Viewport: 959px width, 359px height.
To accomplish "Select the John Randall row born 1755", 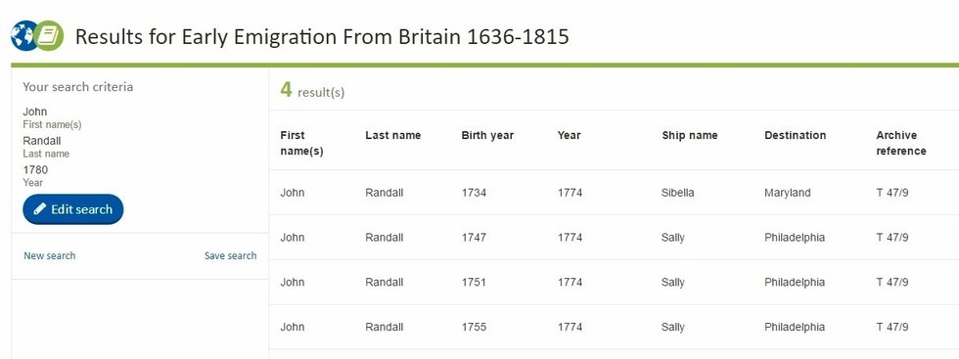I will 614,327.
